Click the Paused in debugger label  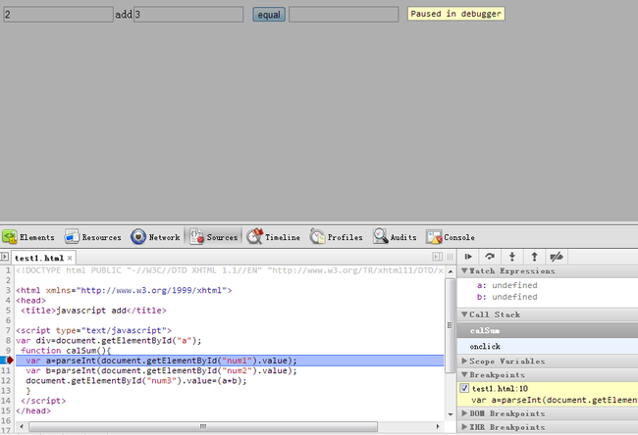click(456, 14)
